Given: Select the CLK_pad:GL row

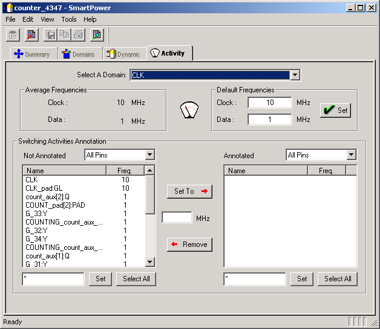Looking at the screenshot, I should (84, 188).
